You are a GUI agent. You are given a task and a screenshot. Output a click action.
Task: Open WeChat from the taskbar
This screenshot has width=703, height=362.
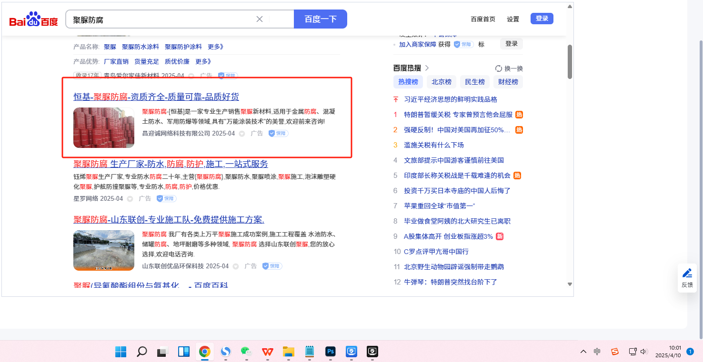246,352
